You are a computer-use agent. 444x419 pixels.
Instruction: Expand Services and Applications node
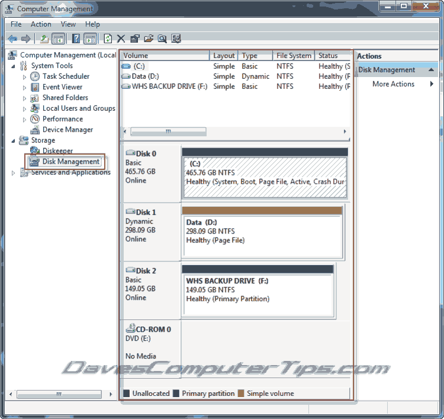coord(13,173)
